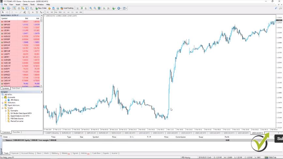283x159 pixels.
Task: Open the Indicators list dropdown icon
Action: click(114, 8)
